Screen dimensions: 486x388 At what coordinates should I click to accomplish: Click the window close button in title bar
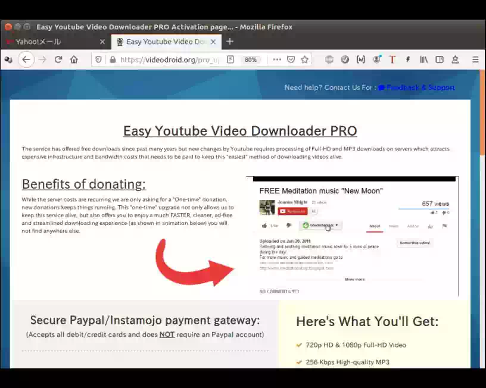pyautogui.click(x=8, y=27)
